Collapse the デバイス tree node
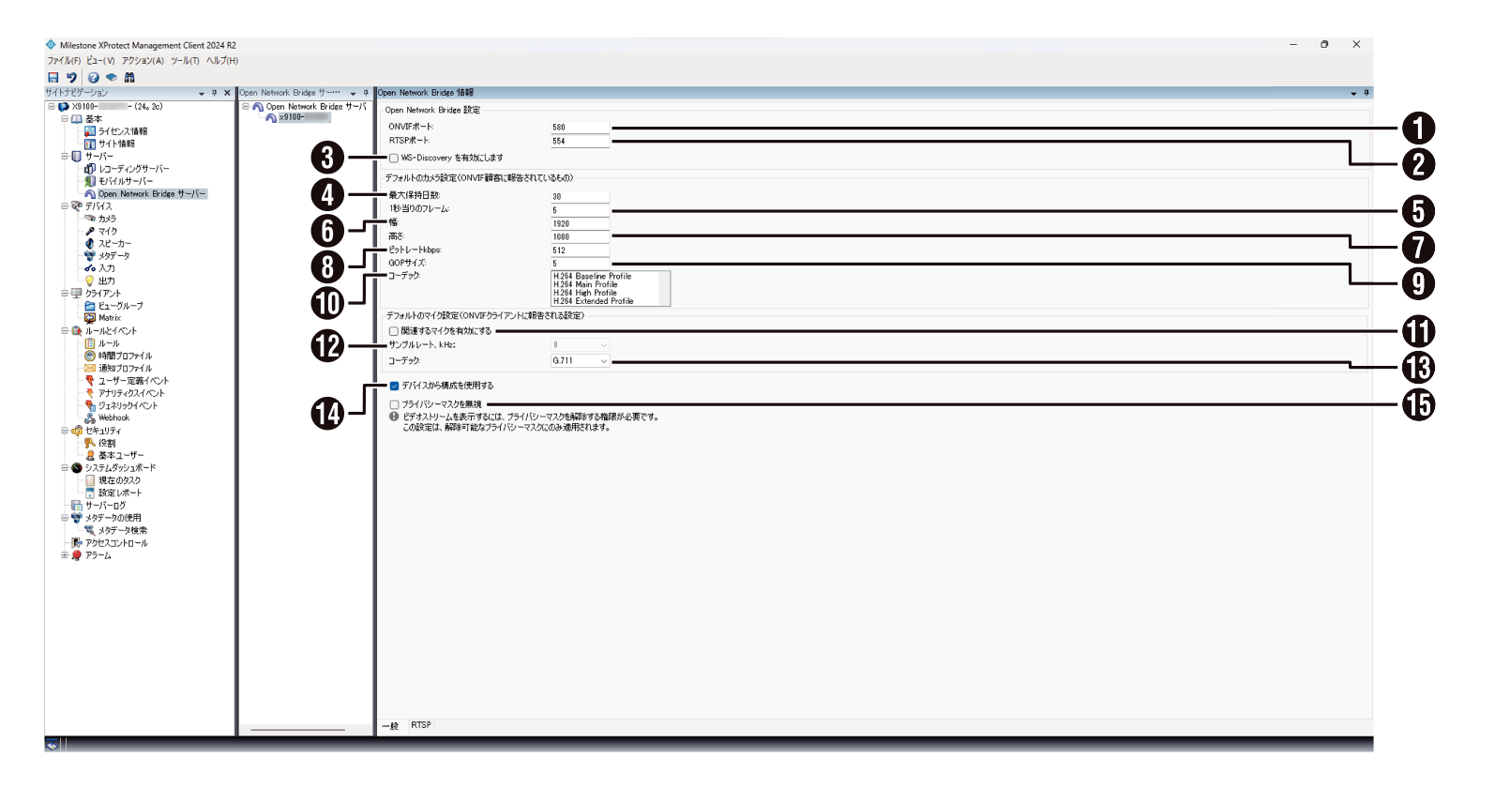 point(65,205)
